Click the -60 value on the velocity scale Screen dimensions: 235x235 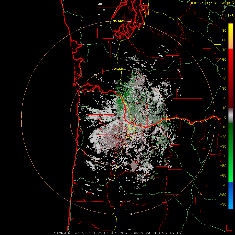223,175
